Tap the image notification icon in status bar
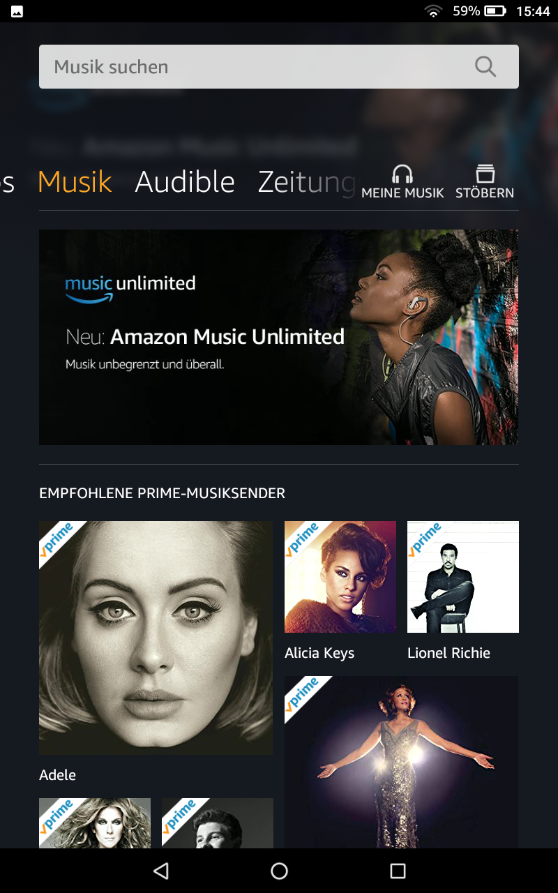 (x=17, y=11)
